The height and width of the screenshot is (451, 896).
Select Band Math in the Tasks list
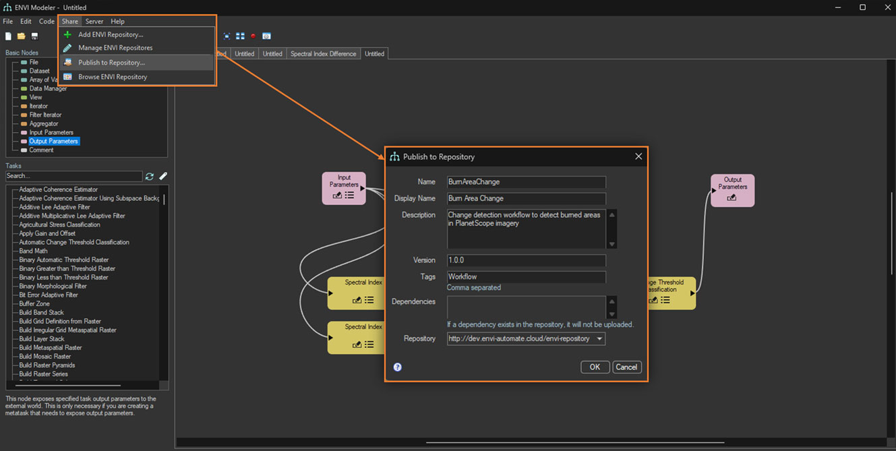click(x=33, y=251)
